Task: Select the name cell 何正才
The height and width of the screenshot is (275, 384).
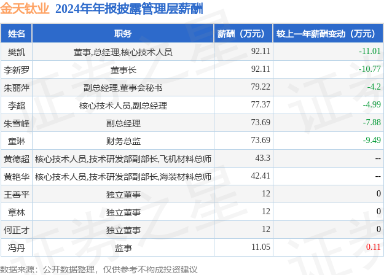Action: pos(17,230)
